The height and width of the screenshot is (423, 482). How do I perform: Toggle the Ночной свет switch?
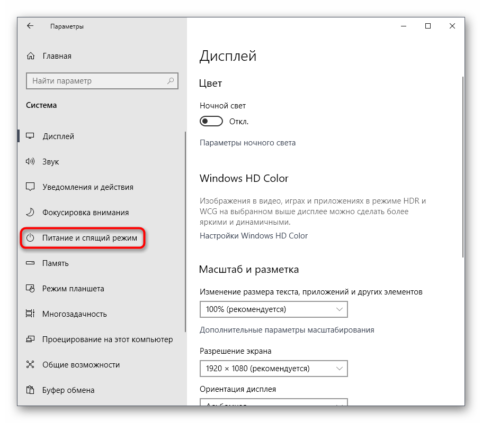click(x=210, y=122)
